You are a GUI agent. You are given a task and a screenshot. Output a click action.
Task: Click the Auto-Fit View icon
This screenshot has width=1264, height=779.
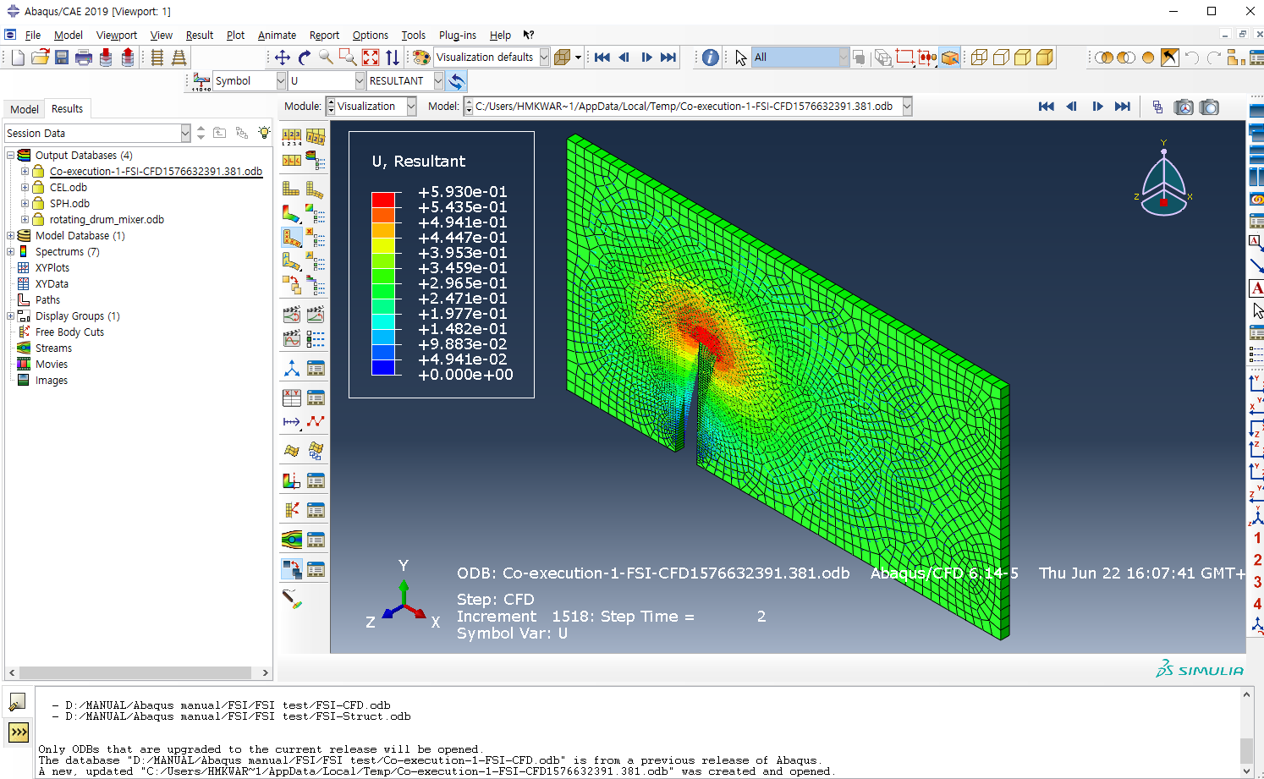tap(371, 58)
